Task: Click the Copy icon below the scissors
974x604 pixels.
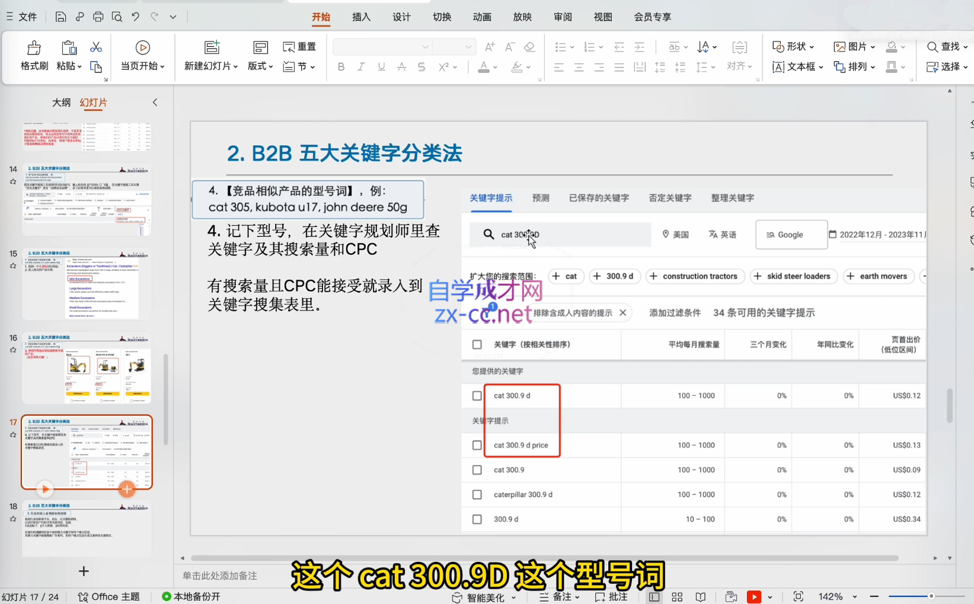Action: point(96,66)
